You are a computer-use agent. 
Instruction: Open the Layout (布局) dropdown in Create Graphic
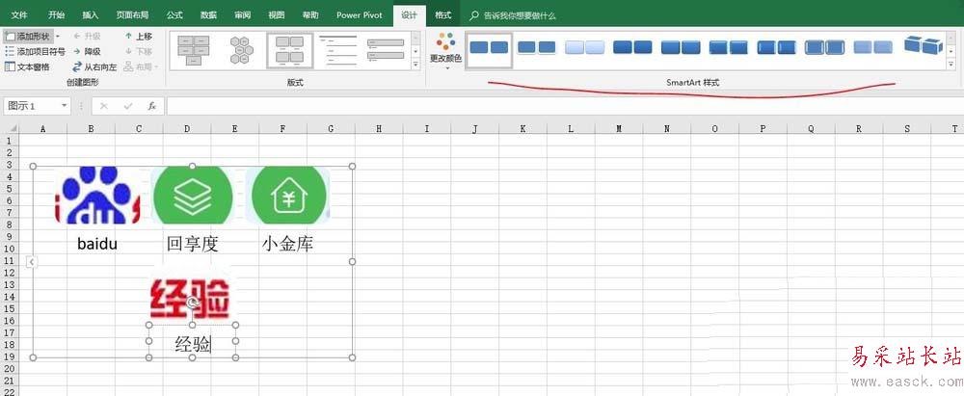coord(141,66)
